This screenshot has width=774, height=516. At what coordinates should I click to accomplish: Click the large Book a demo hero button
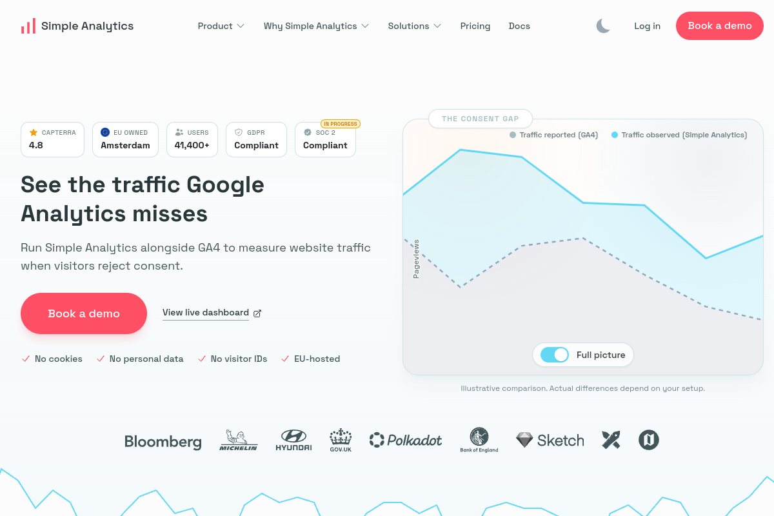pyautogui.click(x=84, y=313)
